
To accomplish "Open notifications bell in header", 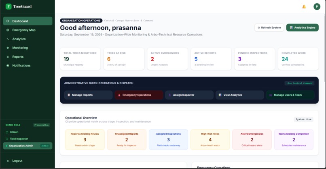I will tap(304, 6).
